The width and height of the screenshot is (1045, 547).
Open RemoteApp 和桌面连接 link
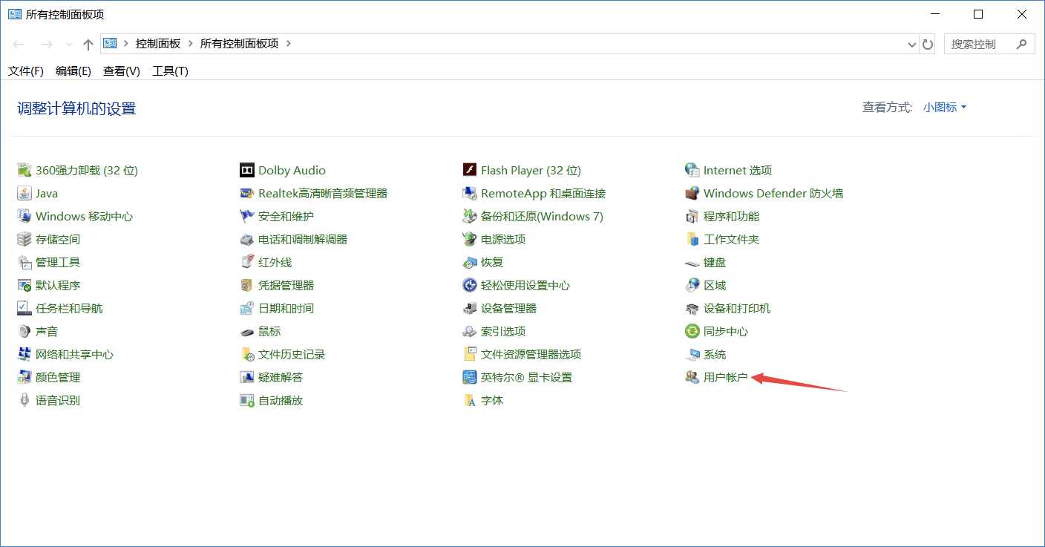(543, 193)
